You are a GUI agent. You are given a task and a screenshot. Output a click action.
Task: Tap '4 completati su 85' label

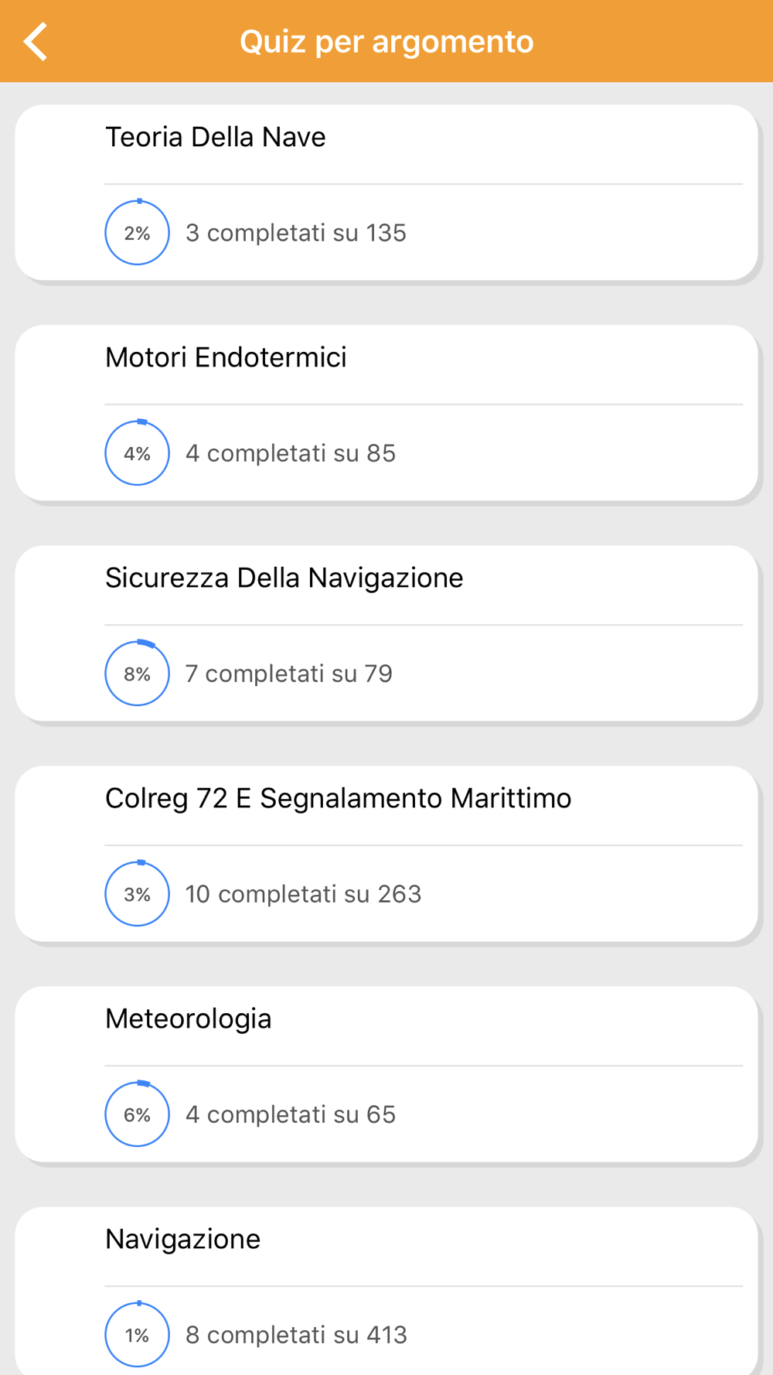pos(291,453)
